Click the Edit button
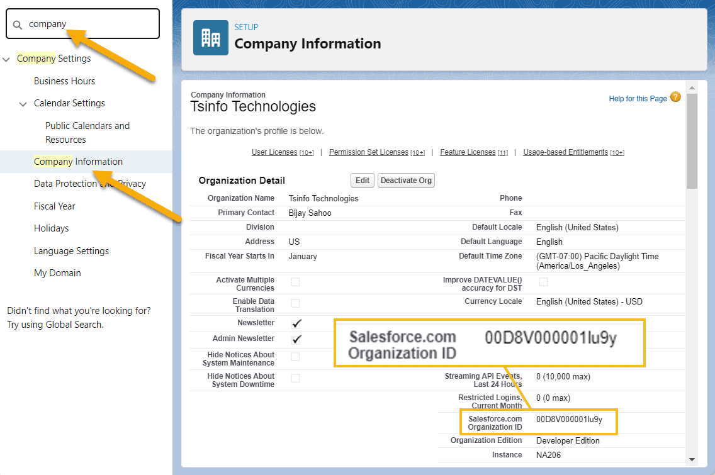The image size is (715, 475). [x=362, y=180]
